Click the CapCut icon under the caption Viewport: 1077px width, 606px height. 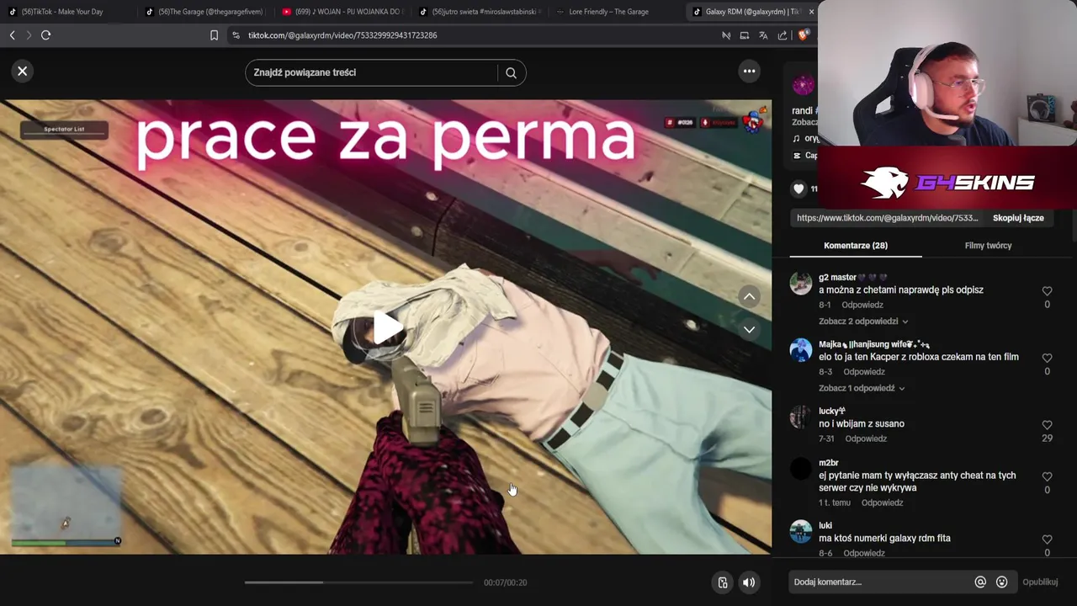797,156
